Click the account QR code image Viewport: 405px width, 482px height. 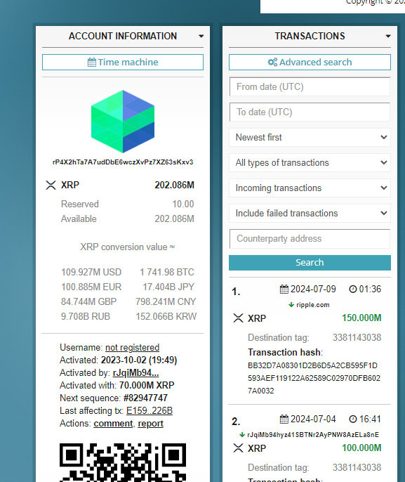123,462
